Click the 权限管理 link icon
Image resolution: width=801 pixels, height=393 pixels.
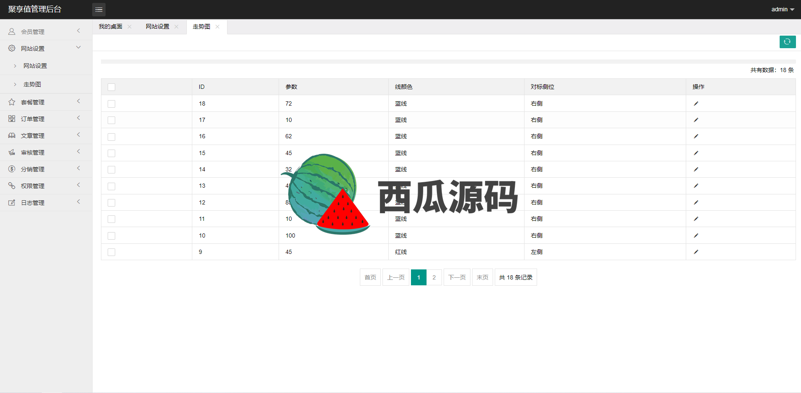[x=12, y=186]
